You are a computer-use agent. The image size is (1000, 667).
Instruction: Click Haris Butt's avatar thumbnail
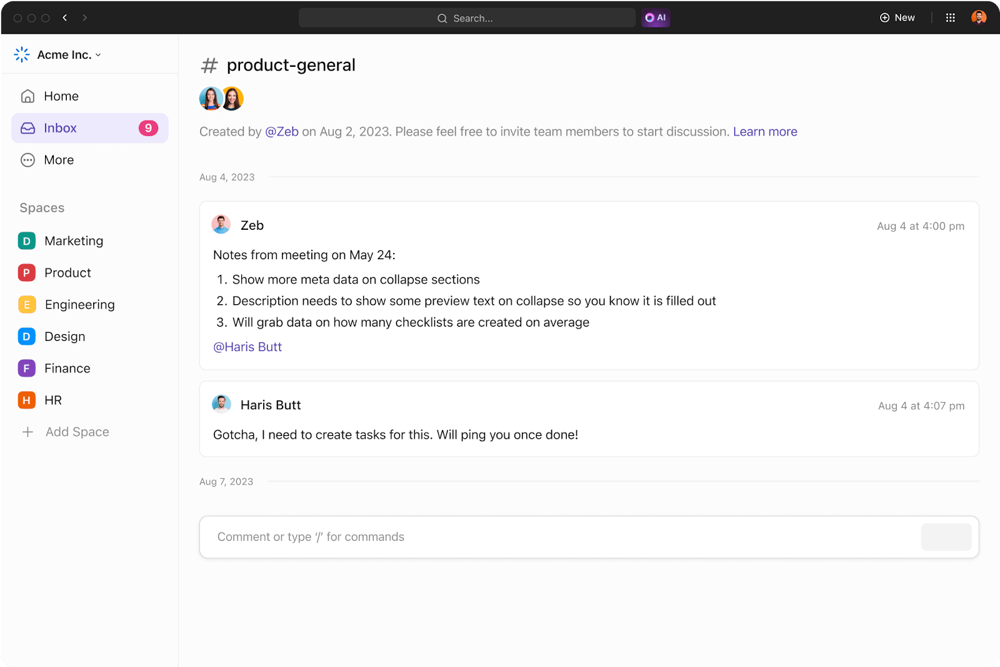(x=221, y=403)
